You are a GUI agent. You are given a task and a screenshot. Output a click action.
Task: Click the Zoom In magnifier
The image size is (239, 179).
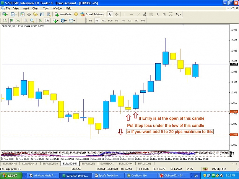tap(26, 20)
